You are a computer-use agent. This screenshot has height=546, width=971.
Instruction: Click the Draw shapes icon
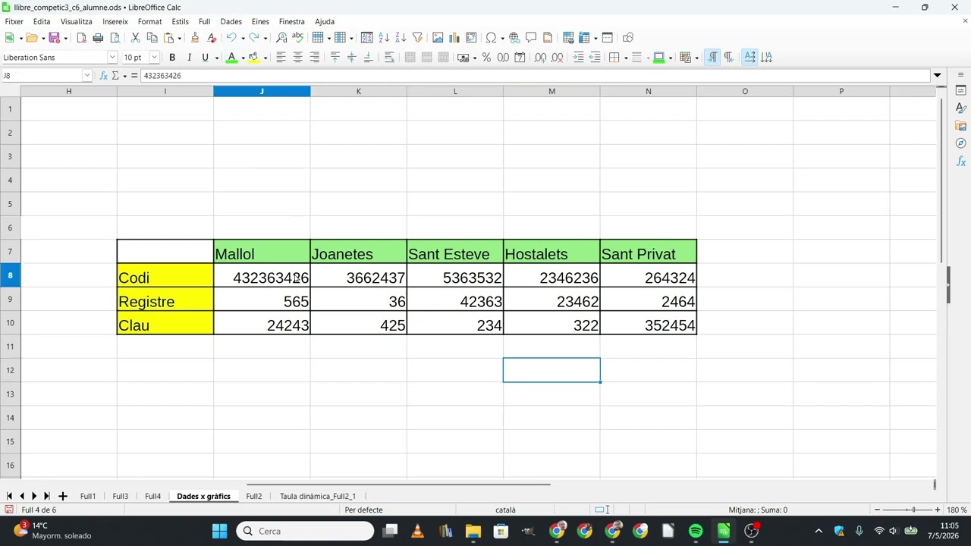coord(627,38)
